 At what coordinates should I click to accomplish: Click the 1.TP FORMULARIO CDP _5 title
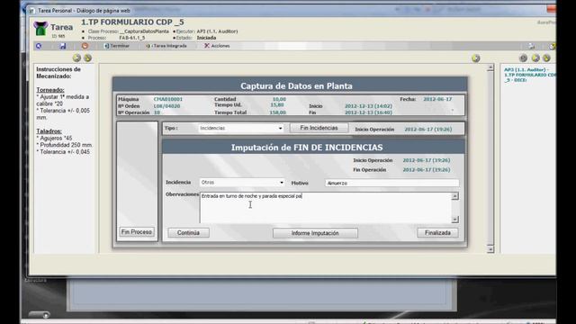(x=132, y=22)
